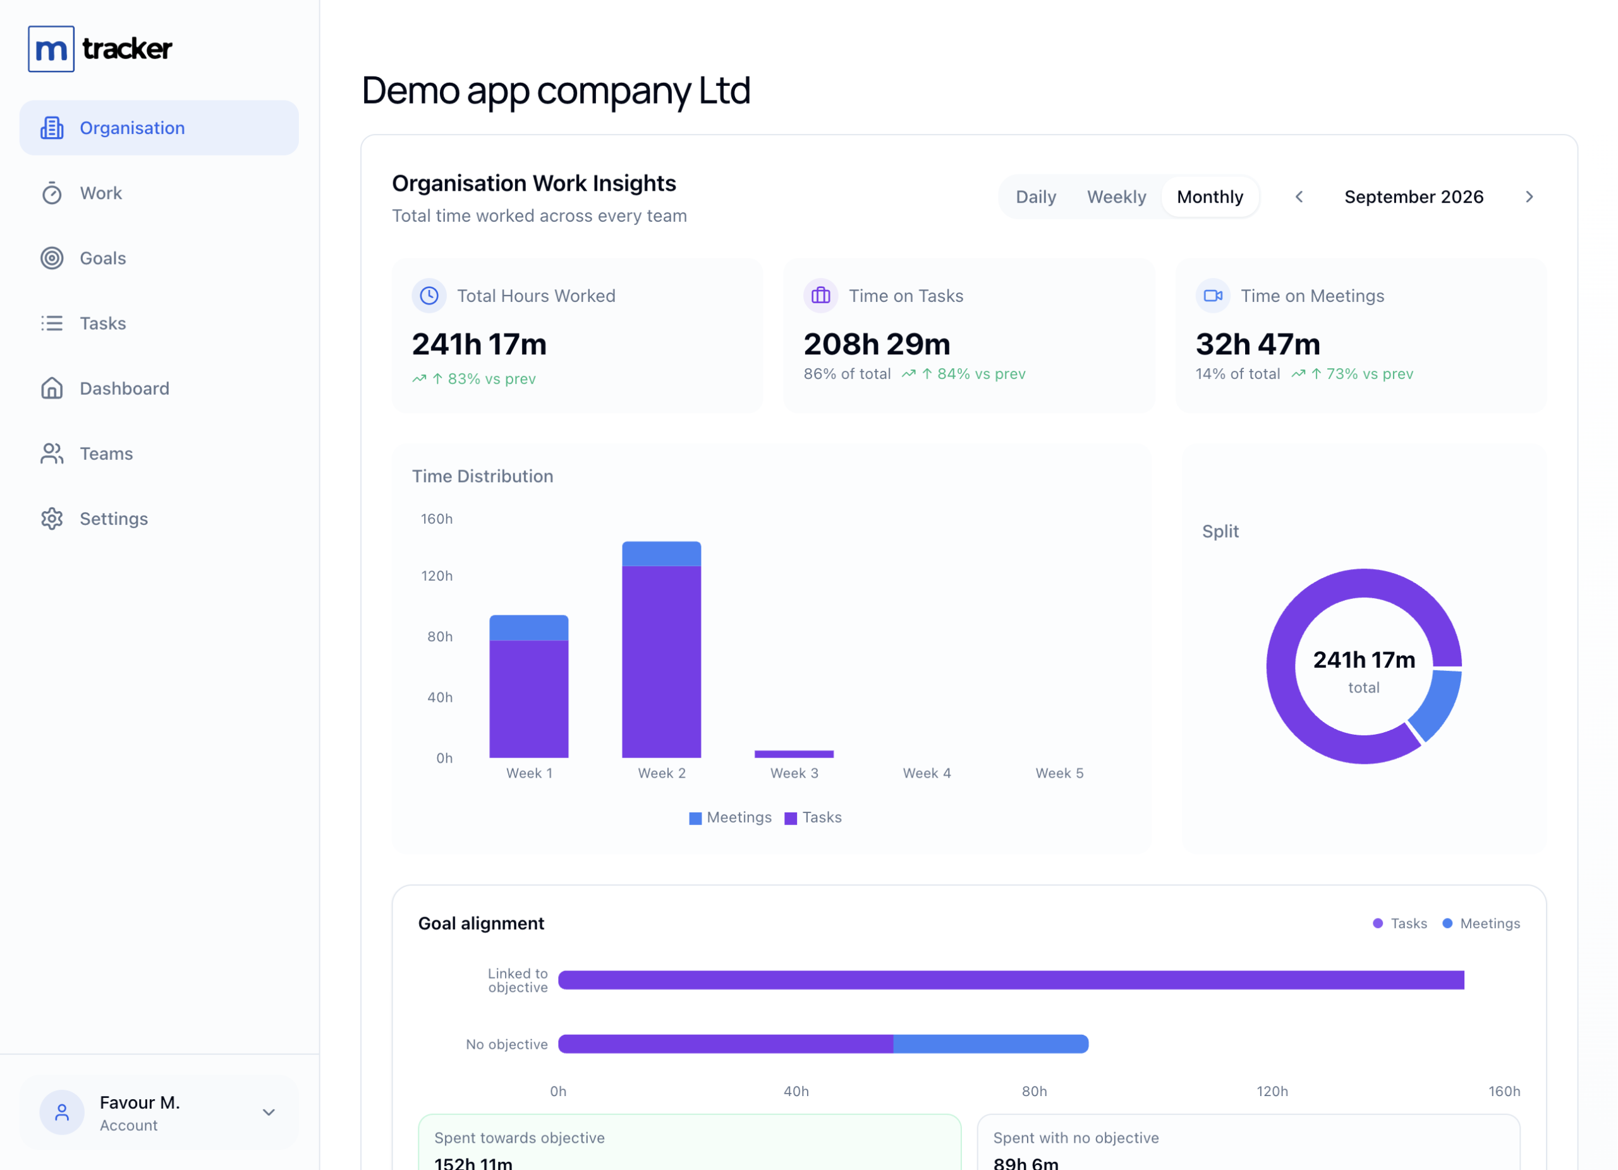Image resolution: width=1618 pixels, height=1170 pixels.
Task: Click the Week 4 axis label
Action: (927, 774)
